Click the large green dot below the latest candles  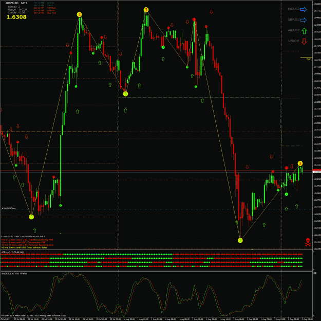point(287,194)
